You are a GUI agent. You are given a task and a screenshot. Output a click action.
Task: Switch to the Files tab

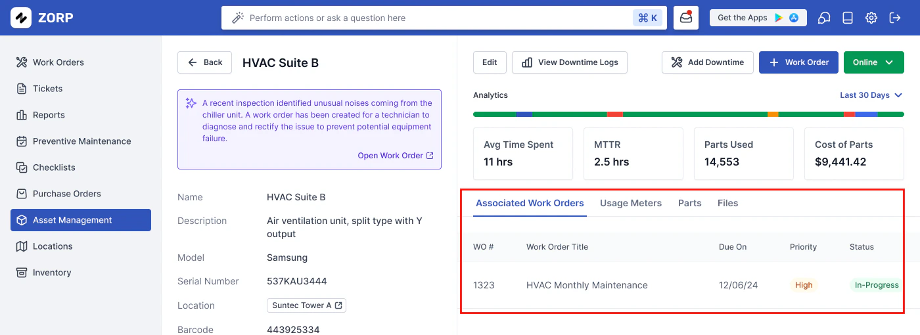[727, 203]
